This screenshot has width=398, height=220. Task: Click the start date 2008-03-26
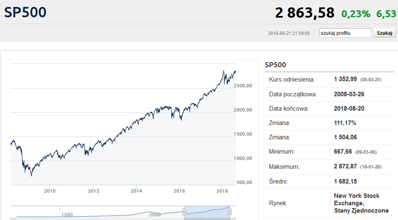pos(349,94)
